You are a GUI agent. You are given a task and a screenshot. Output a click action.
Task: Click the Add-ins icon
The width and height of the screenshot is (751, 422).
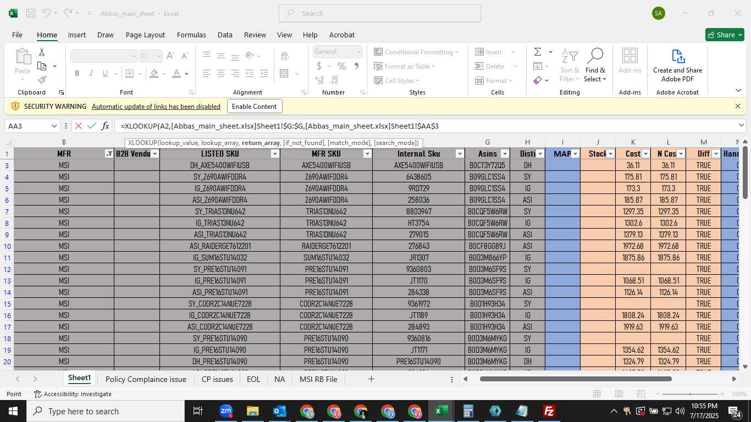point(630,60)
